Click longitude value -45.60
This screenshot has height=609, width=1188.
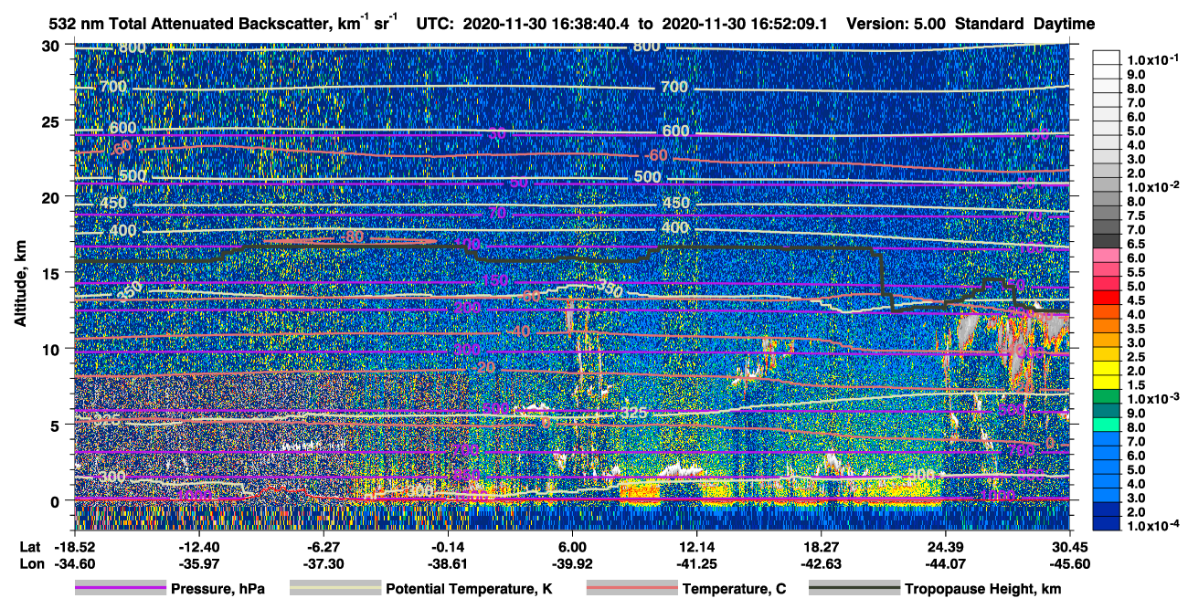(1070, 564)
